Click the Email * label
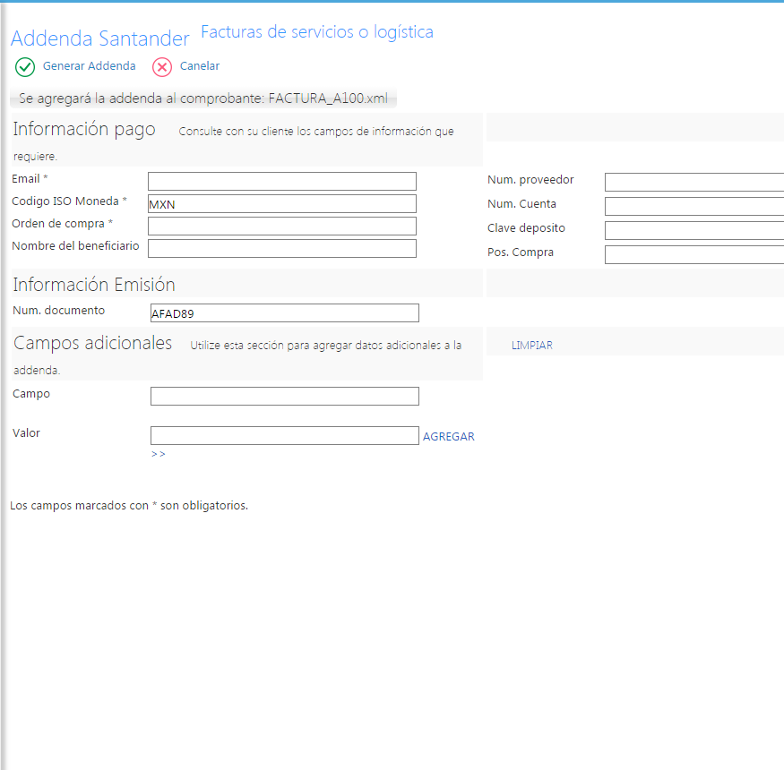The width and height of the screenshot is (784, 770). (x=30, y=179)
